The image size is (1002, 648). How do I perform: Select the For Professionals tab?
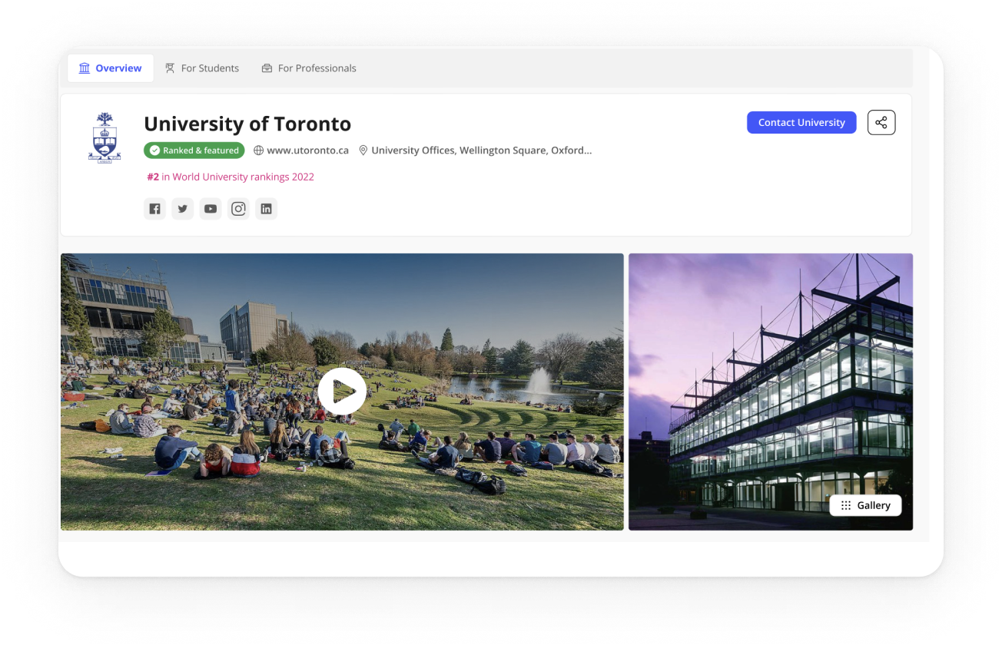(x=309, y=68)
